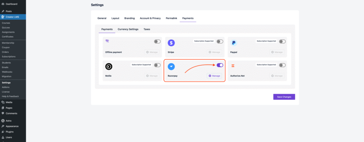This screenshot has width=364, height=142.
Task: Click the Posts pin icon
Action: coord(3,11)
